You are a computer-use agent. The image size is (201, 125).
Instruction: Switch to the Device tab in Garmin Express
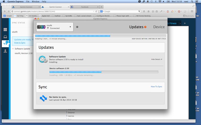(159, 27)
